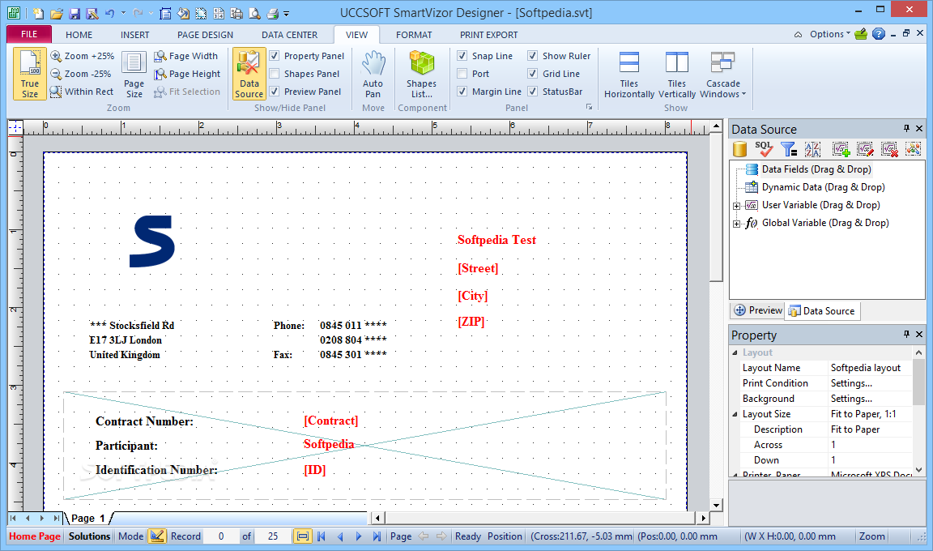Click the Home Page link in status bar
Image resolution: width=933 pixels, height=551 pixels.
(x=35, y=536)
